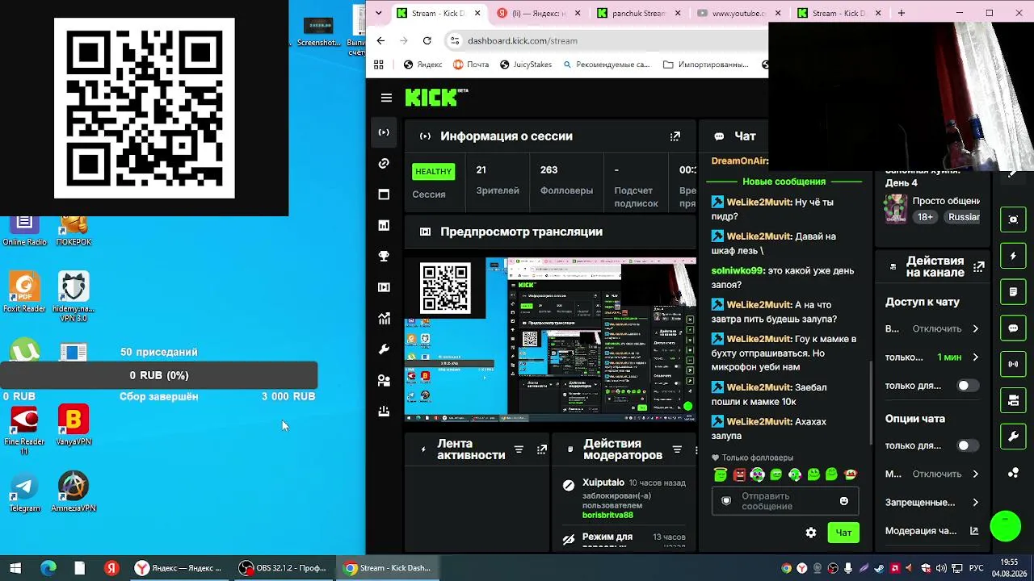Click the broadcast signal quick action button
1034x581 pixels.
[x=1013, y=364]
